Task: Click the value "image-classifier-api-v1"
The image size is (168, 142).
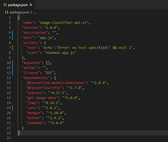Action: (x=63, y=23)
